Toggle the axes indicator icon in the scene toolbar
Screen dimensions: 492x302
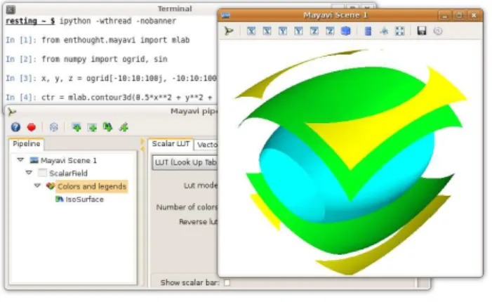click(x=384, y=31)
